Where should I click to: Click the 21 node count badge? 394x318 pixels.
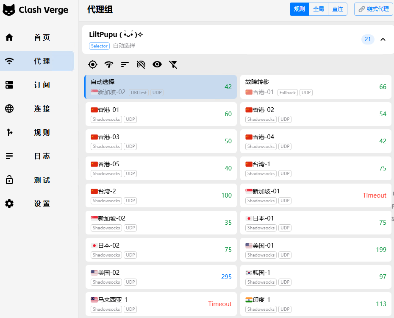click(367, 39)
